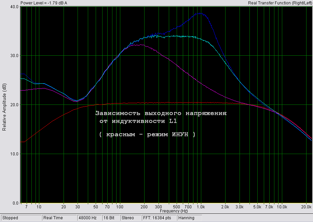Click the '10.0k' frequency axis label
This screenshot has width=313, height=222.
[x=282, y=207]
